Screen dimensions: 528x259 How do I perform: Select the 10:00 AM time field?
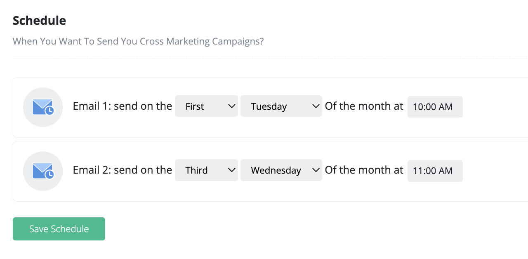point(435,106)
